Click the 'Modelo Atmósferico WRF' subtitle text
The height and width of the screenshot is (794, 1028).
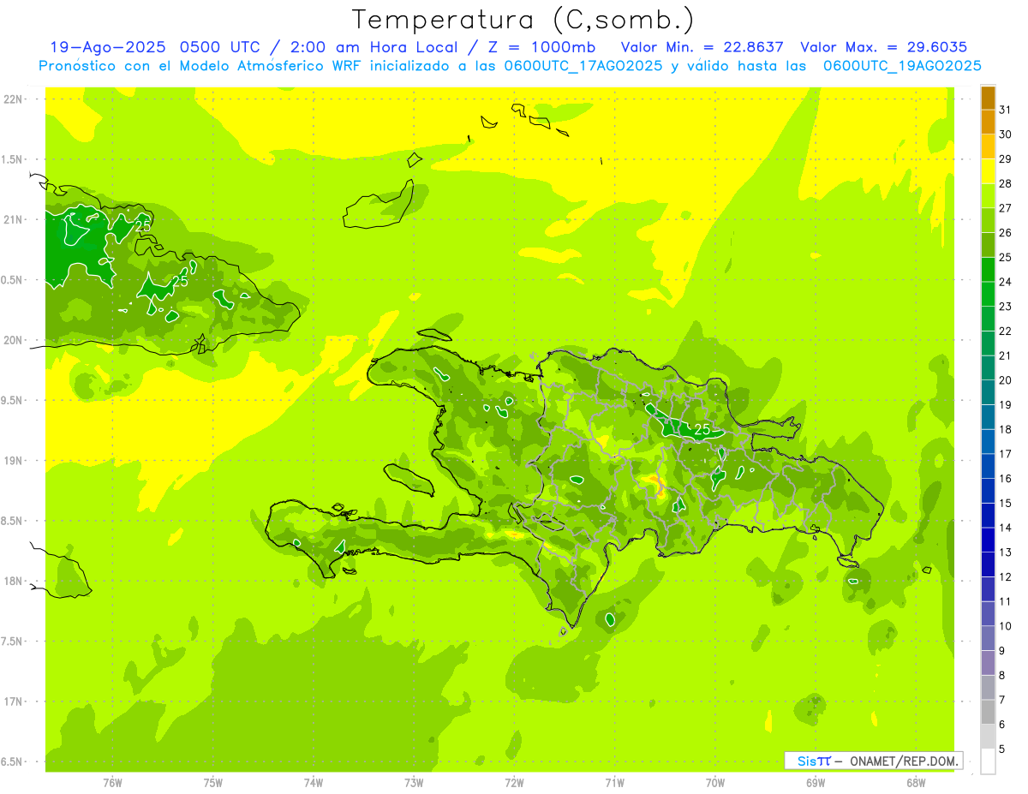pyautogui.click(x=267, y=66)
